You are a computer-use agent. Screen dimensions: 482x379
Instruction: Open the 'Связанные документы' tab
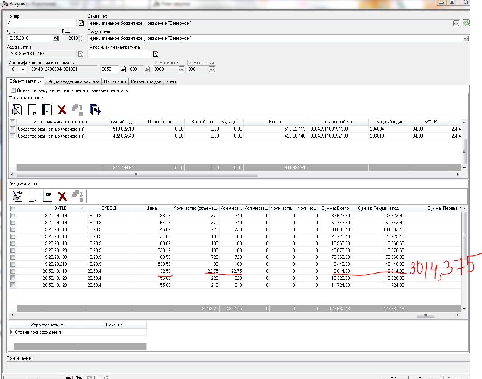153,82
